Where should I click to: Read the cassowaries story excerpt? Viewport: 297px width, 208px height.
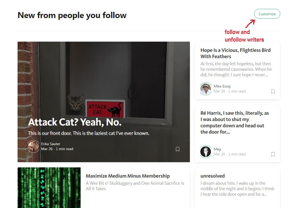tap(236, 69)
